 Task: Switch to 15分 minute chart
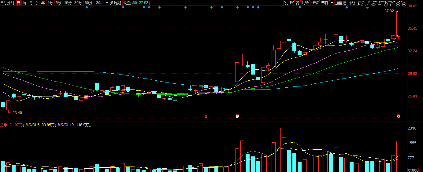coord(68,3)
